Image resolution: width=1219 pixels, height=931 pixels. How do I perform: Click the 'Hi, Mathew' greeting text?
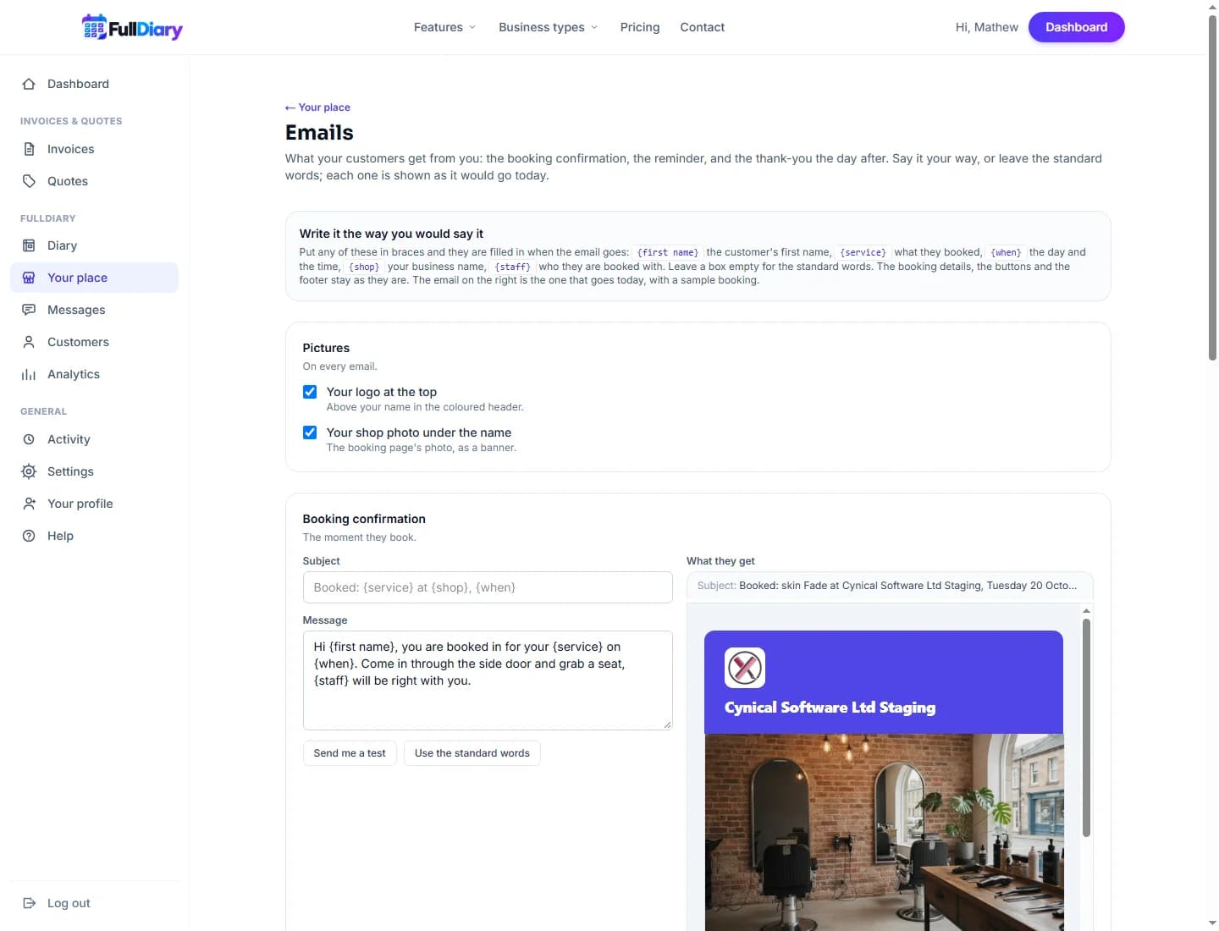pyautogui.click(x=987, y=27)
